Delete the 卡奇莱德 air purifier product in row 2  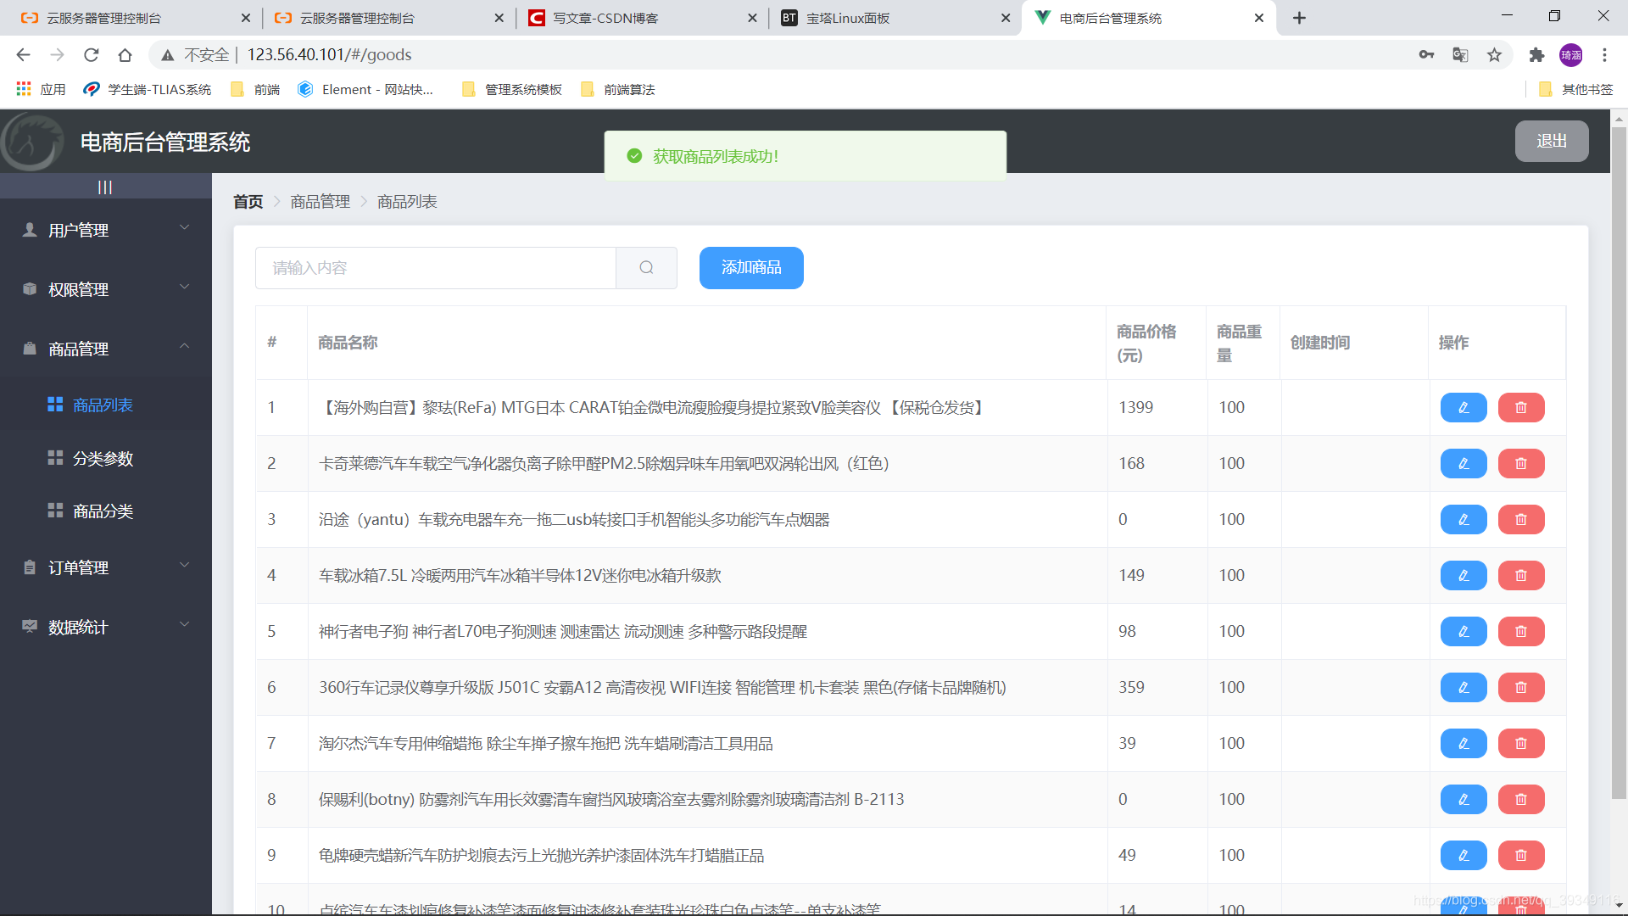point(1521,464)
